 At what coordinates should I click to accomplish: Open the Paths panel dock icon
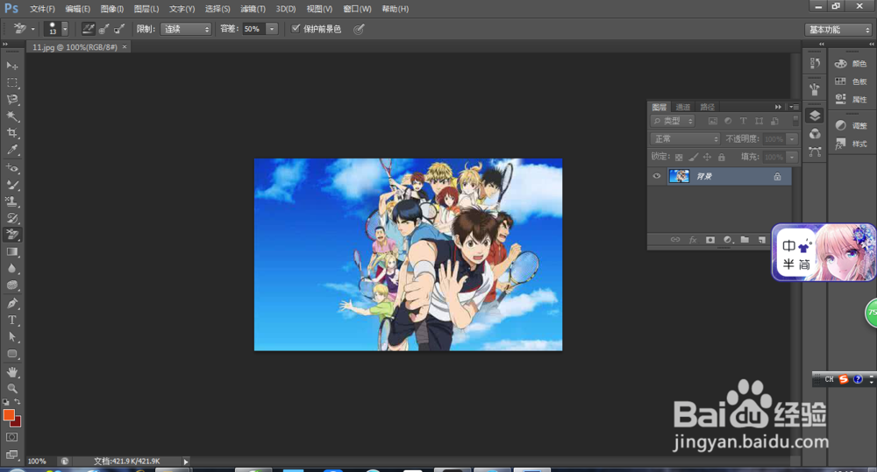pyautogui.click(x=815, y=151)
